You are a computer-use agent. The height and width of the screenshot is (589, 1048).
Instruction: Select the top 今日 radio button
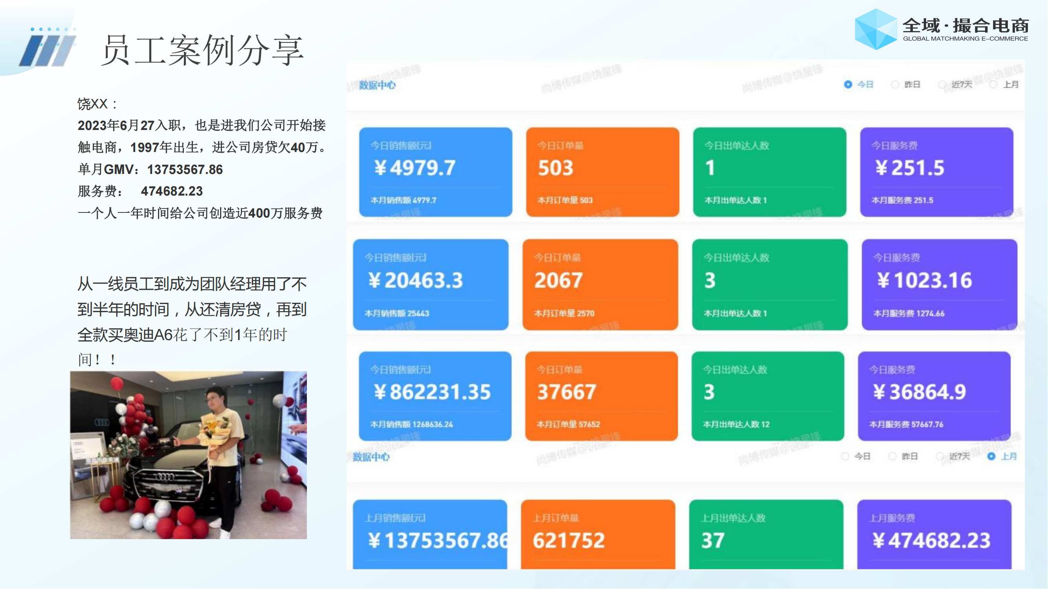coord(848,84)
